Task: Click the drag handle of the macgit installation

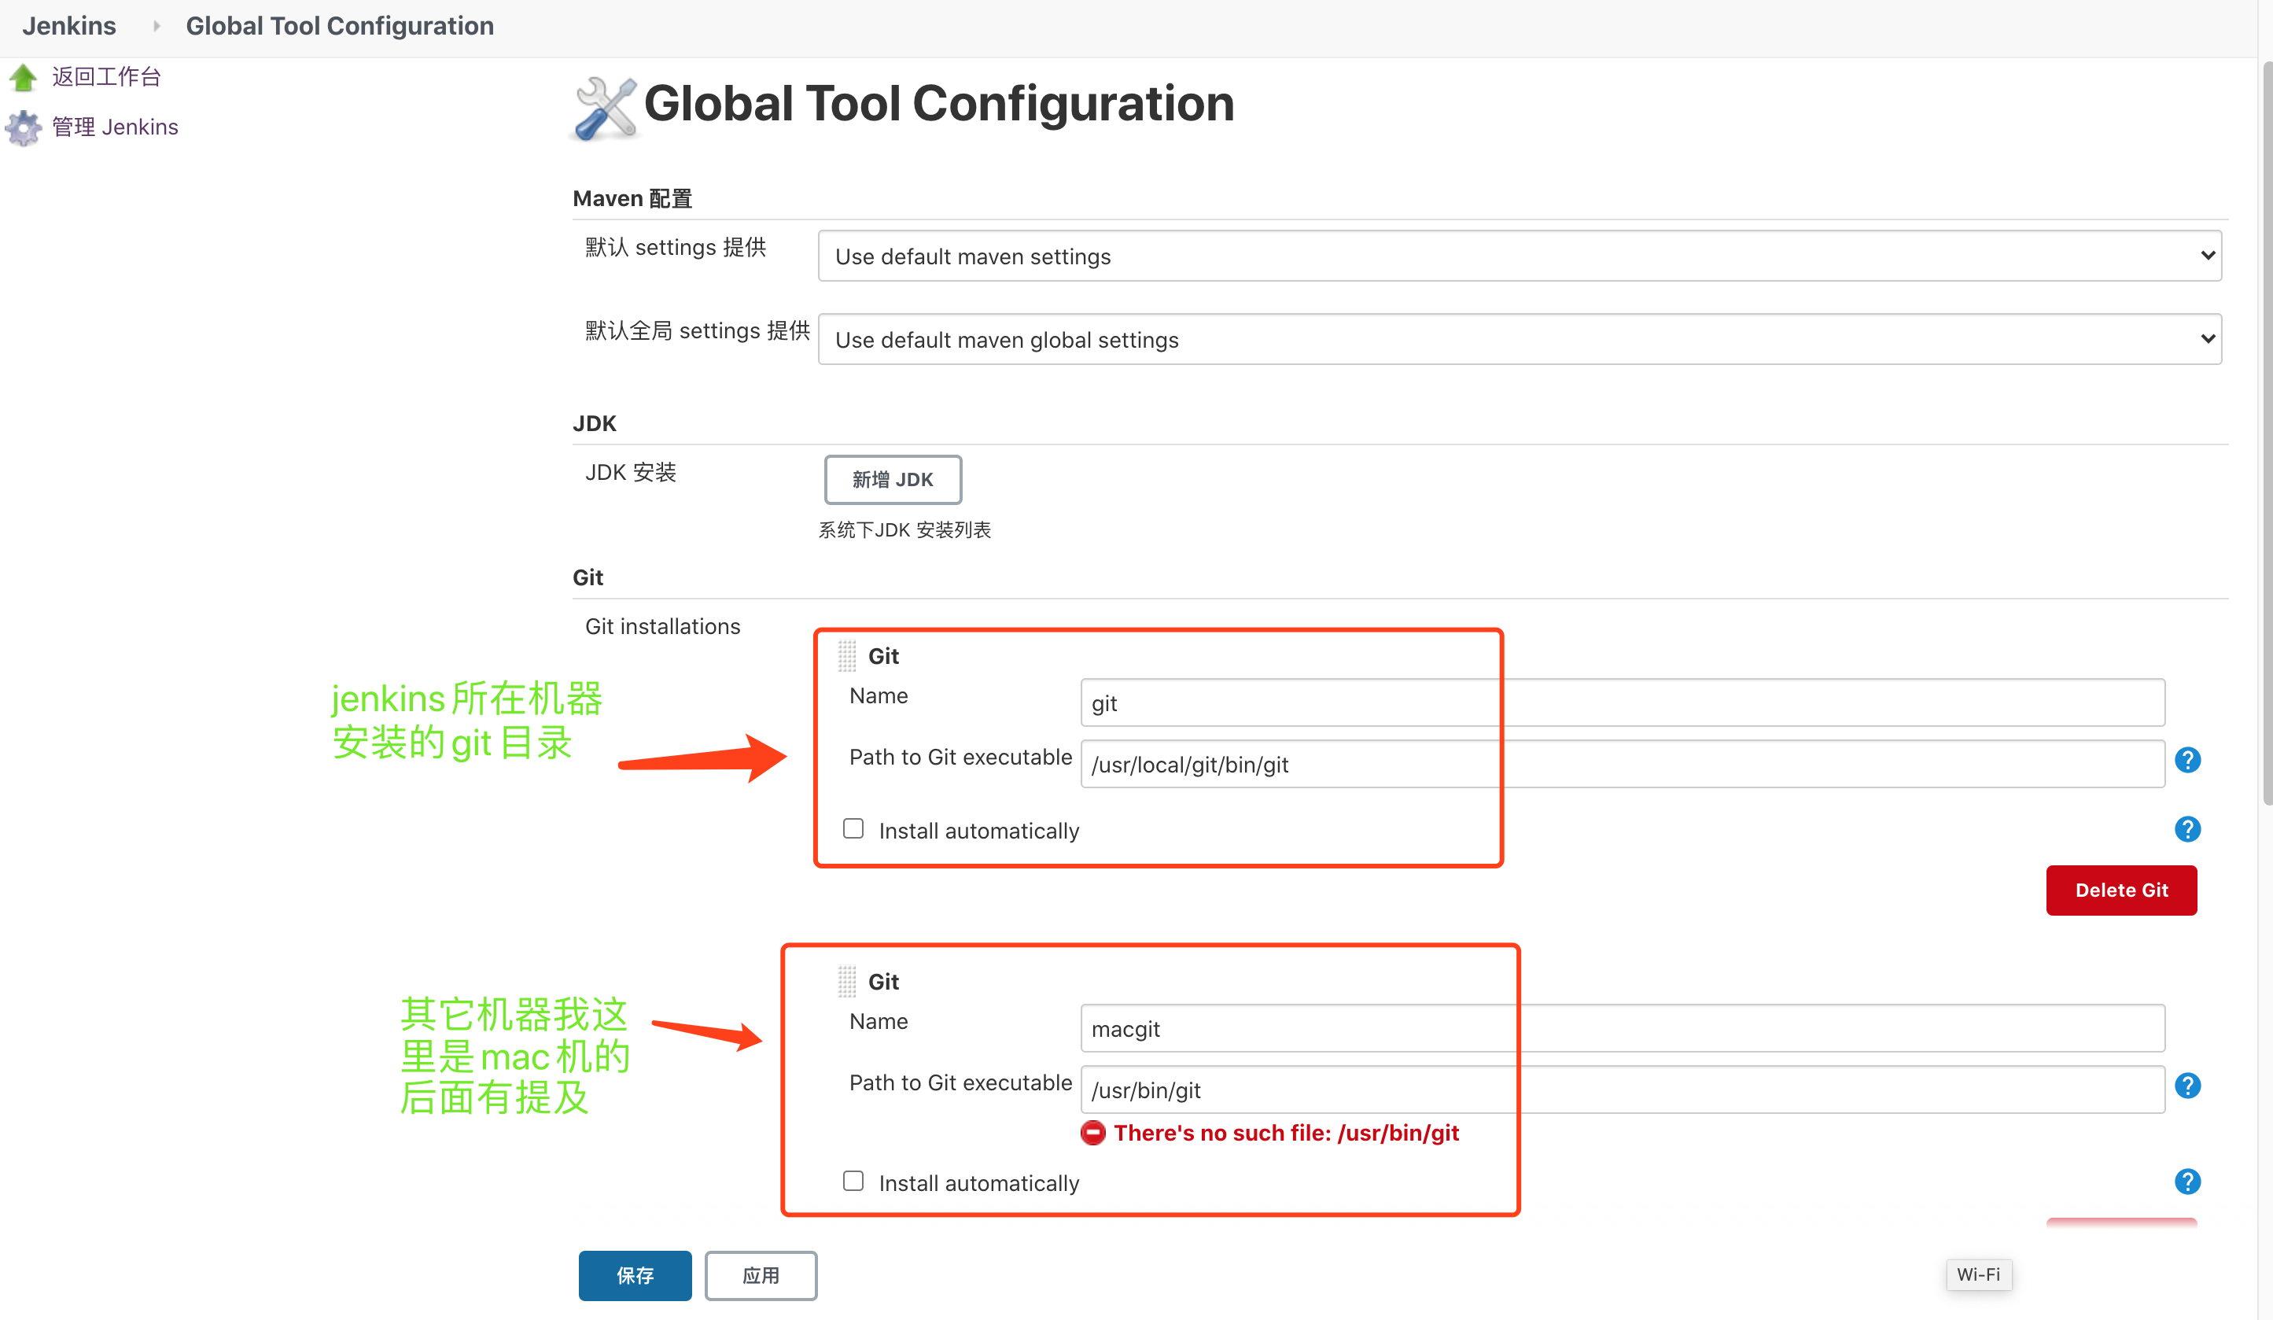Action: (846, 981)
